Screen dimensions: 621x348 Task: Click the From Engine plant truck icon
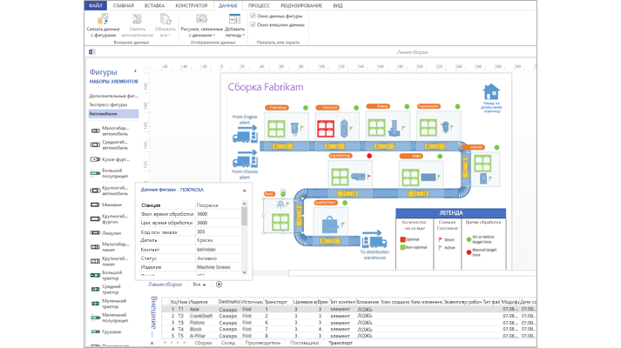tap(245, 137)
